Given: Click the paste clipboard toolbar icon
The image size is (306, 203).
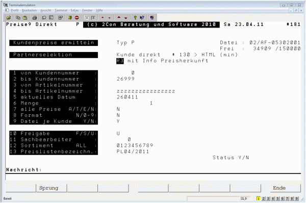Looking at the screenshot, I should [x=25, y=18].
